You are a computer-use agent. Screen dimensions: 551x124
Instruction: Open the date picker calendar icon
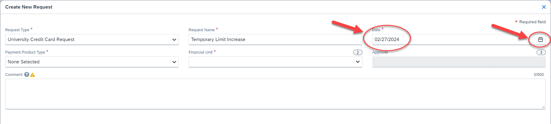tap(541, 39)
